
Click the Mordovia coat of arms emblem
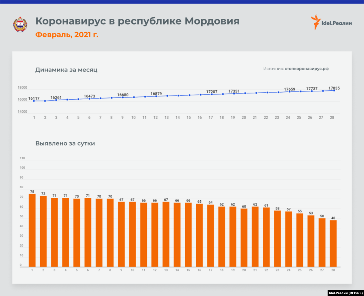pos(20,25)
